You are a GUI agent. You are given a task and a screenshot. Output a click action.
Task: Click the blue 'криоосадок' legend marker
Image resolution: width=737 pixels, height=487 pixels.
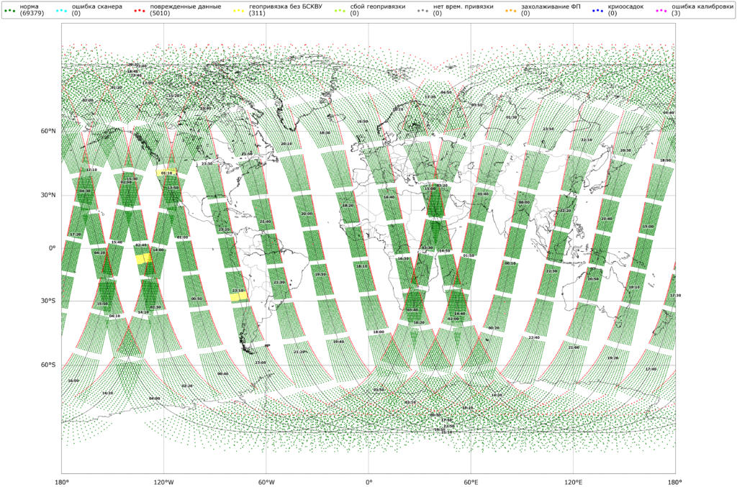[598, 10]
